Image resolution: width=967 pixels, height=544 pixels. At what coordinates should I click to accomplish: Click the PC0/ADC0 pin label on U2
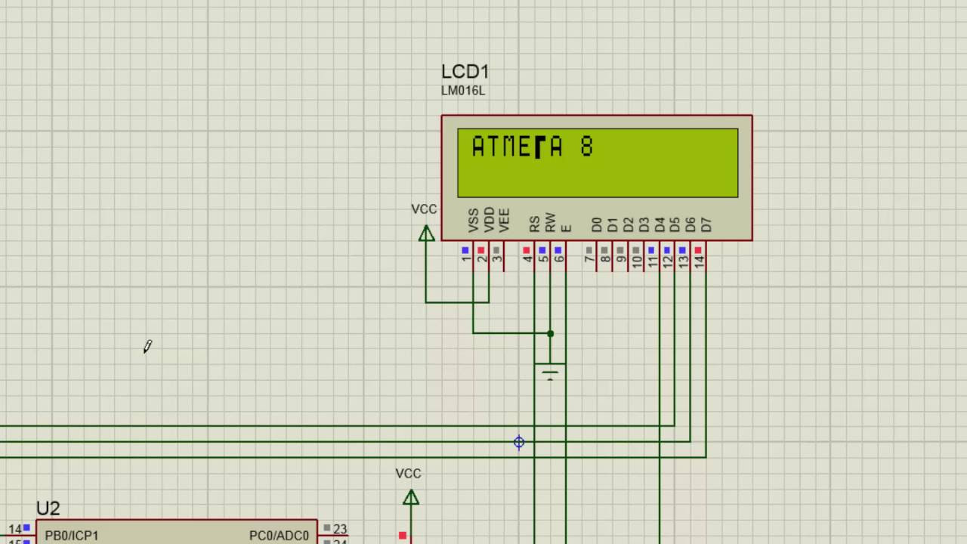[279, 536]
